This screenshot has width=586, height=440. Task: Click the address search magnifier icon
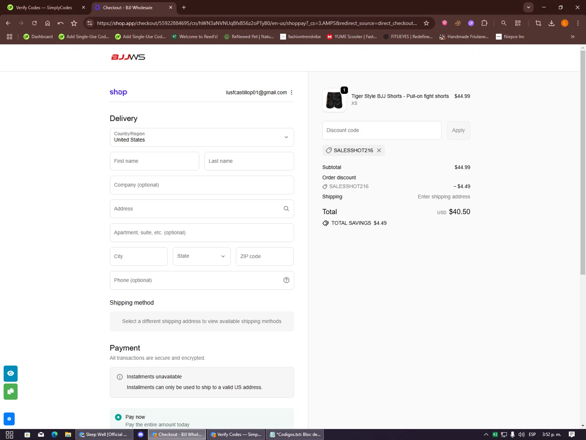click(x=286, y=209)
